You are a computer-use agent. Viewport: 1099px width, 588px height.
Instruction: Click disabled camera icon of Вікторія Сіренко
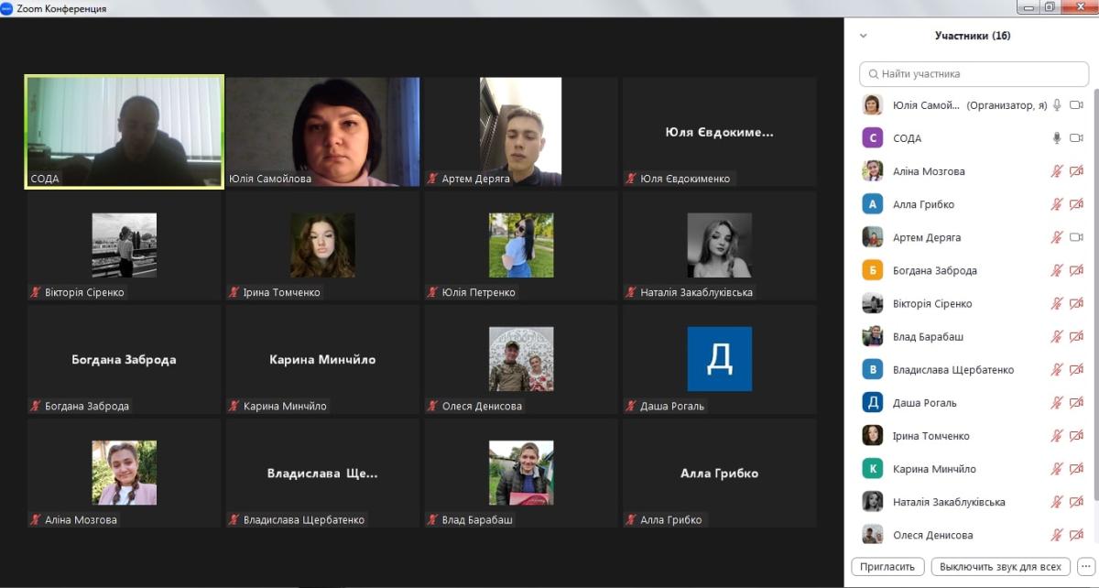1076,303
